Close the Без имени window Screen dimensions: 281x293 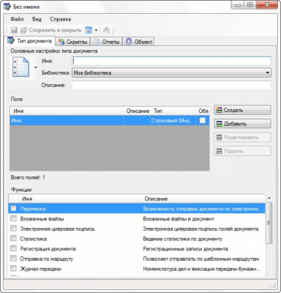point(266,5)
